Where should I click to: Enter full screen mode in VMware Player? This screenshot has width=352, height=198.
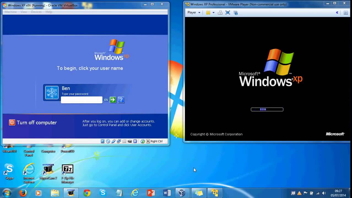[228, 13]
